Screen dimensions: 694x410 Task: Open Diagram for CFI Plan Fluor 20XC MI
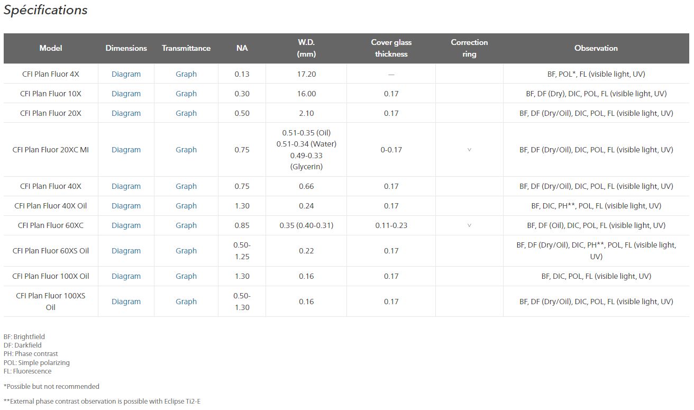(126, 150)
